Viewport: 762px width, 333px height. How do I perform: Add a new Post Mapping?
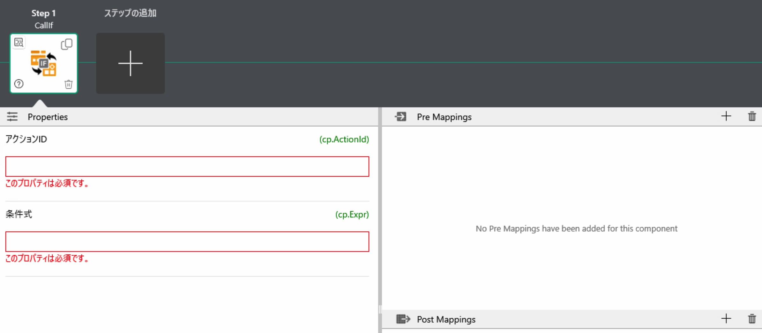726,319
